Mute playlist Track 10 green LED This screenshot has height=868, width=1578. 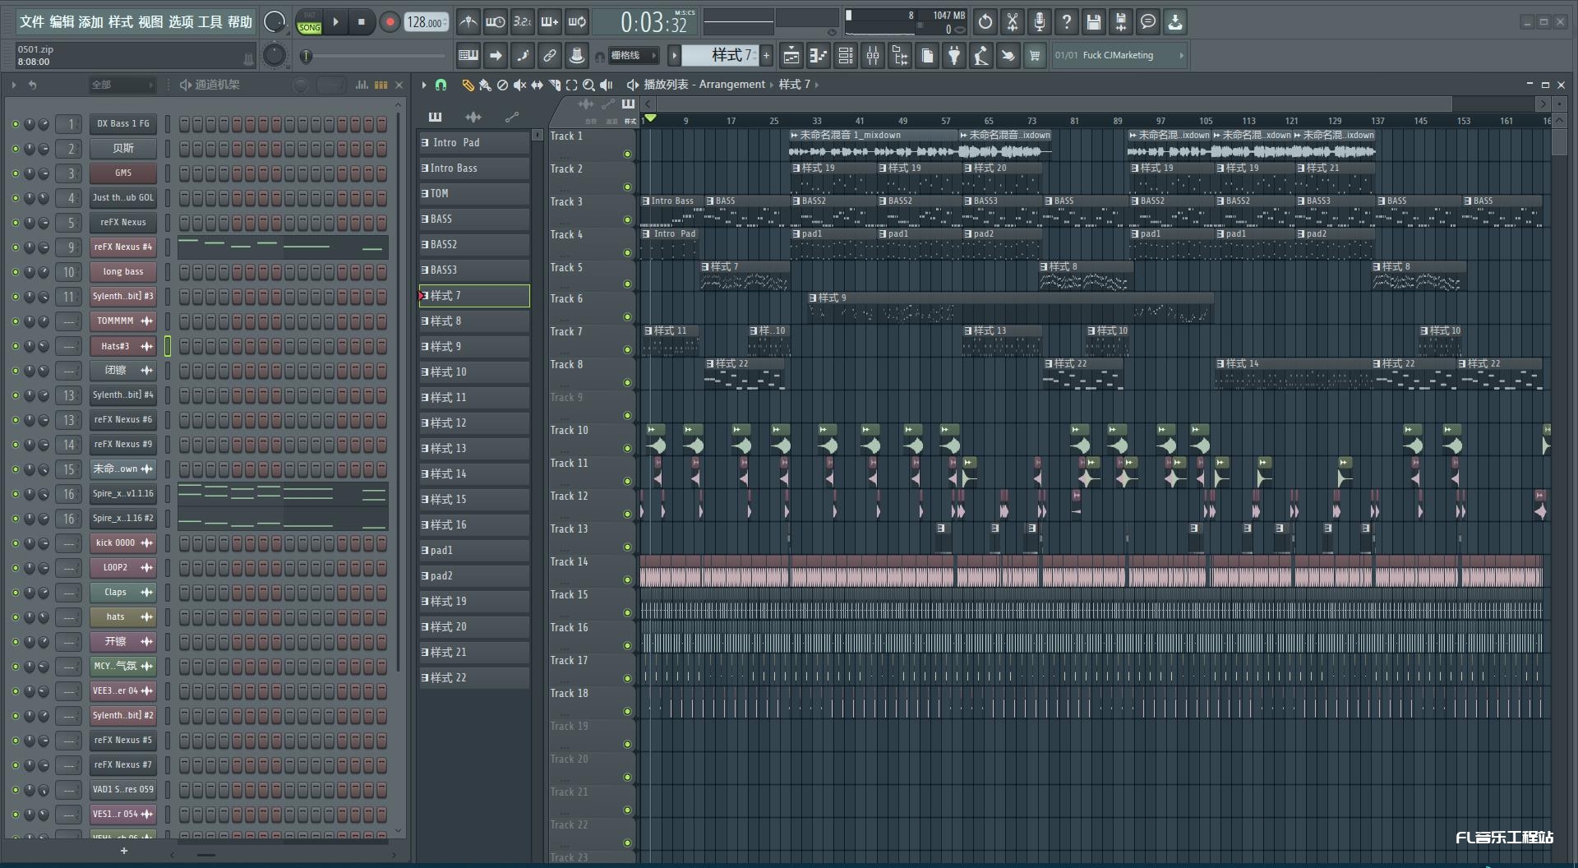[627, 448]
